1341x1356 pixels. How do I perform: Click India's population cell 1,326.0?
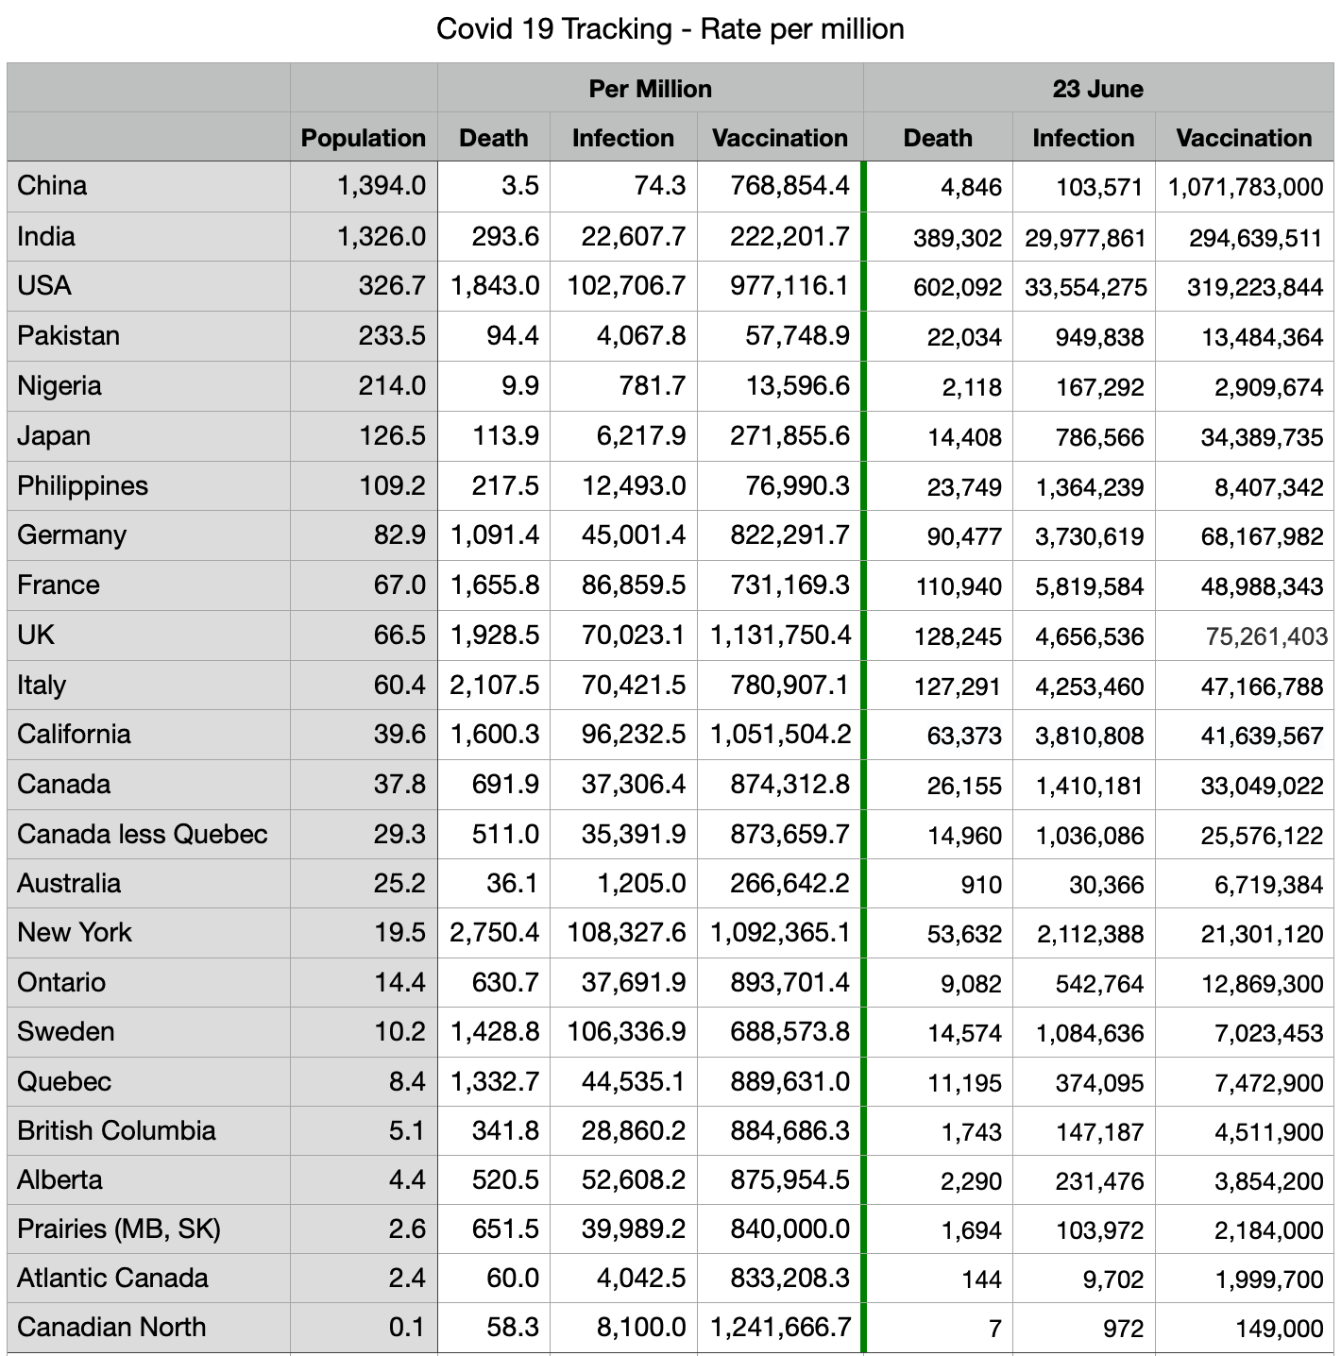(382, 236)
